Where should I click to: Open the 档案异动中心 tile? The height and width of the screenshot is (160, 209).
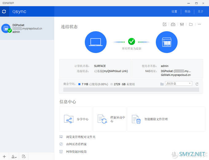110,119
